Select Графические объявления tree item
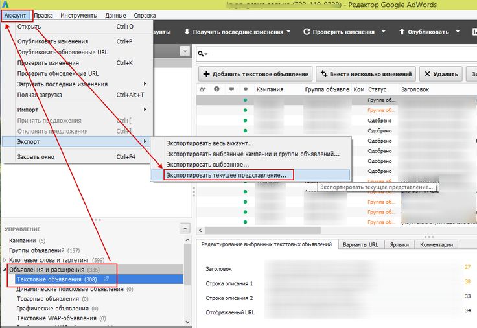The width and height of the screenshot is (477, 328). (x=57, y=309)
